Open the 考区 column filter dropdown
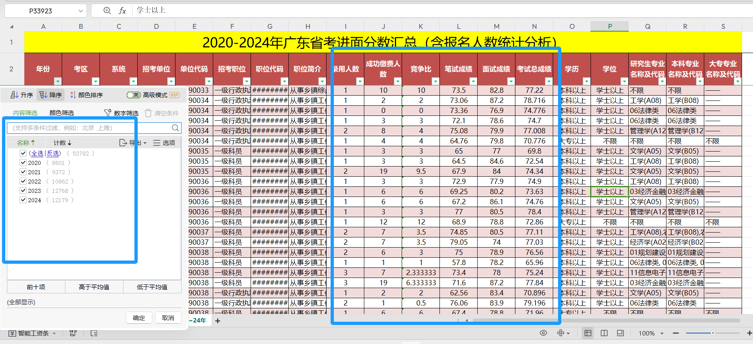The image size is (753, 344). [95, 81]
